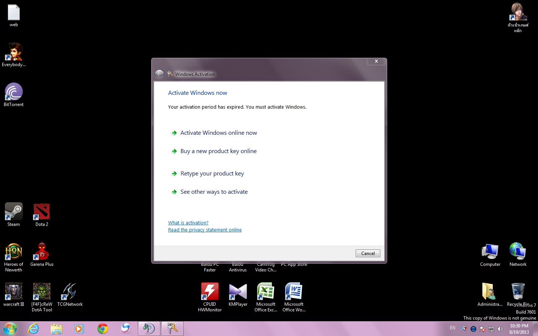Switch to the Windows Activation taskbar button

coord(172,329)
